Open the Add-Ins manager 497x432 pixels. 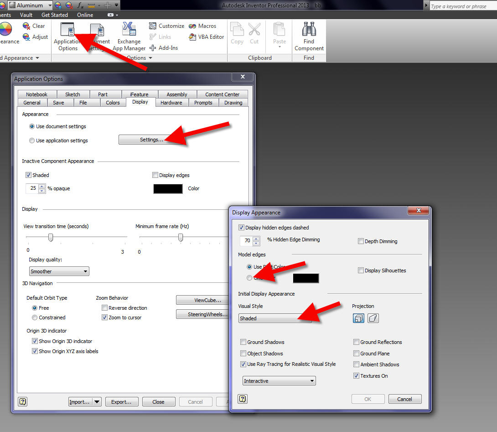tap(164, 48)
